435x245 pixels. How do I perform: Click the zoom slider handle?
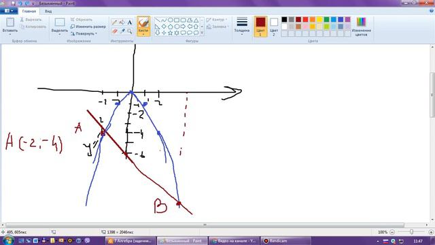pyautogui.click(x=411, y=232)
